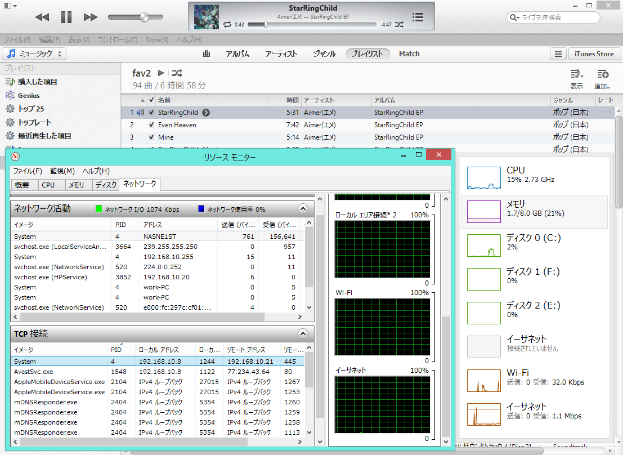
Task: Select the Genius playlist in sidebar
Action: (x=29, y=96)
